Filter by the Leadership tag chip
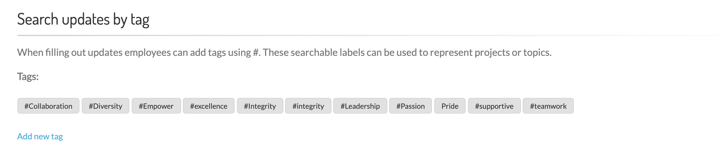720x161 pixels. coord(360,106)
